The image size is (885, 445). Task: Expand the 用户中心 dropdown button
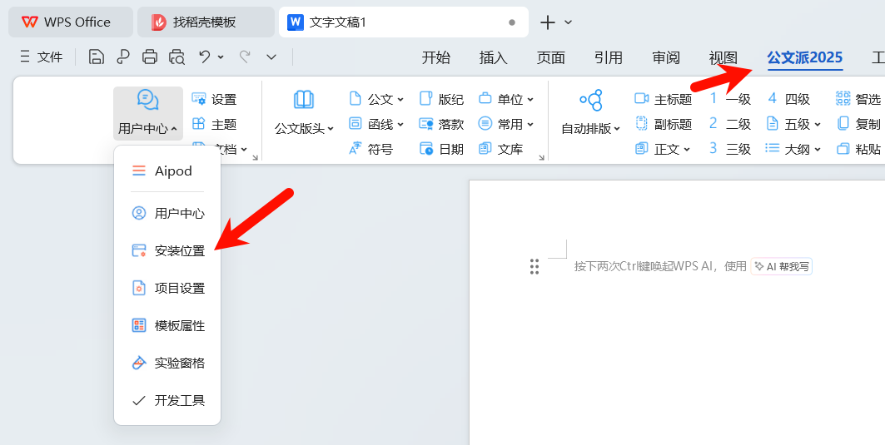click(148, 113)
